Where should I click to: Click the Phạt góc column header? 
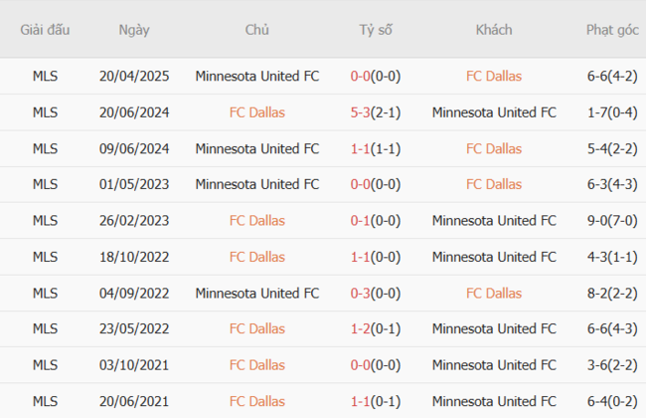[612, 30]
